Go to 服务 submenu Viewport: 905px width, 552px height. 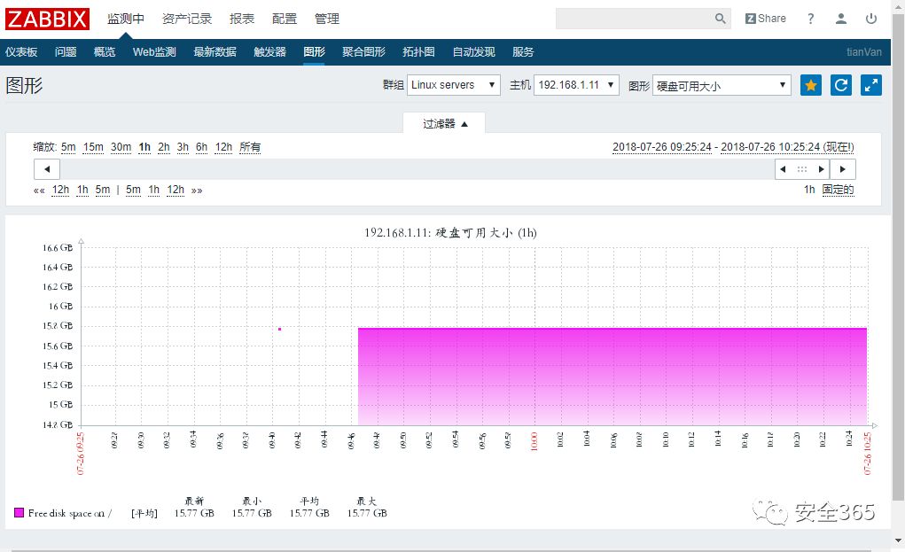(x=523, y=52)
